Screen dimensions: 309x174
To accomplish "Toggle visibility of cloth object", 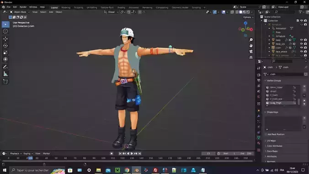I will click(302, 47).
